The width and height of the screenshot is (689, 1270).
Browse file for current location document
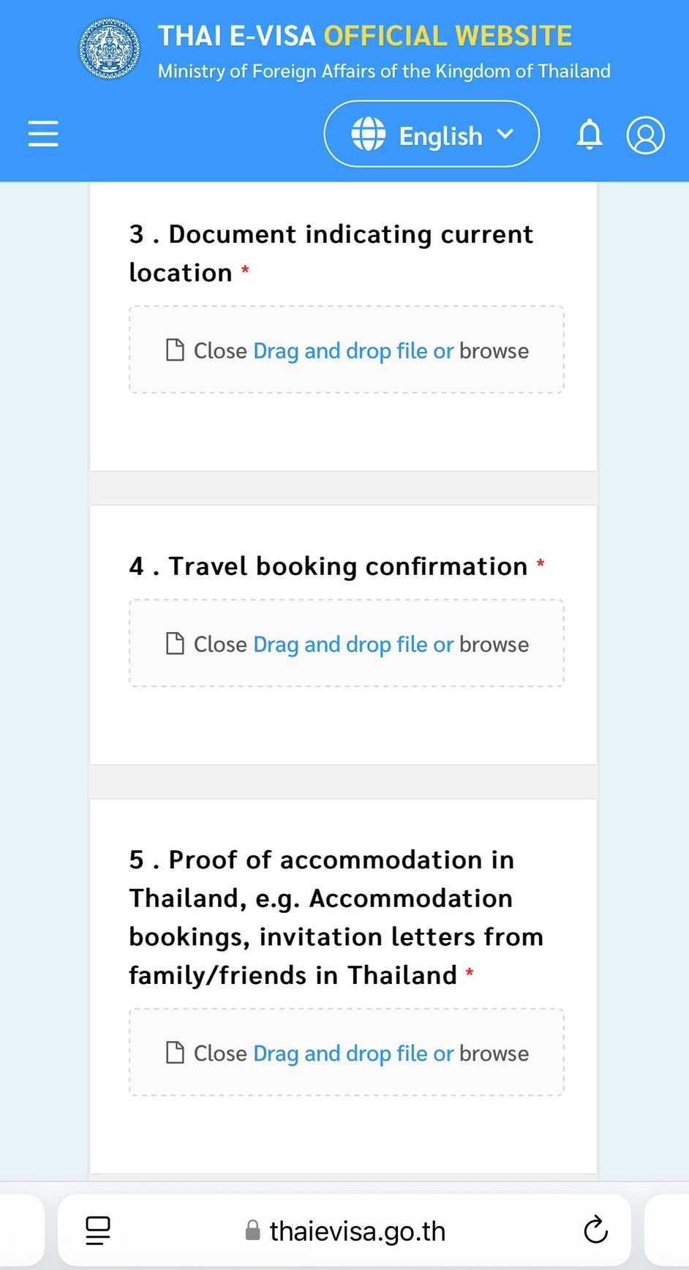pyautogui.click(x=494, y=351)
